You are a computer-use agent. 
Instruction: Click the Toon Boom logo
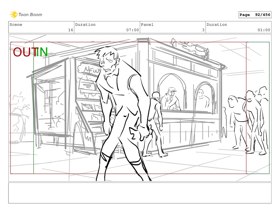[26, 15]
